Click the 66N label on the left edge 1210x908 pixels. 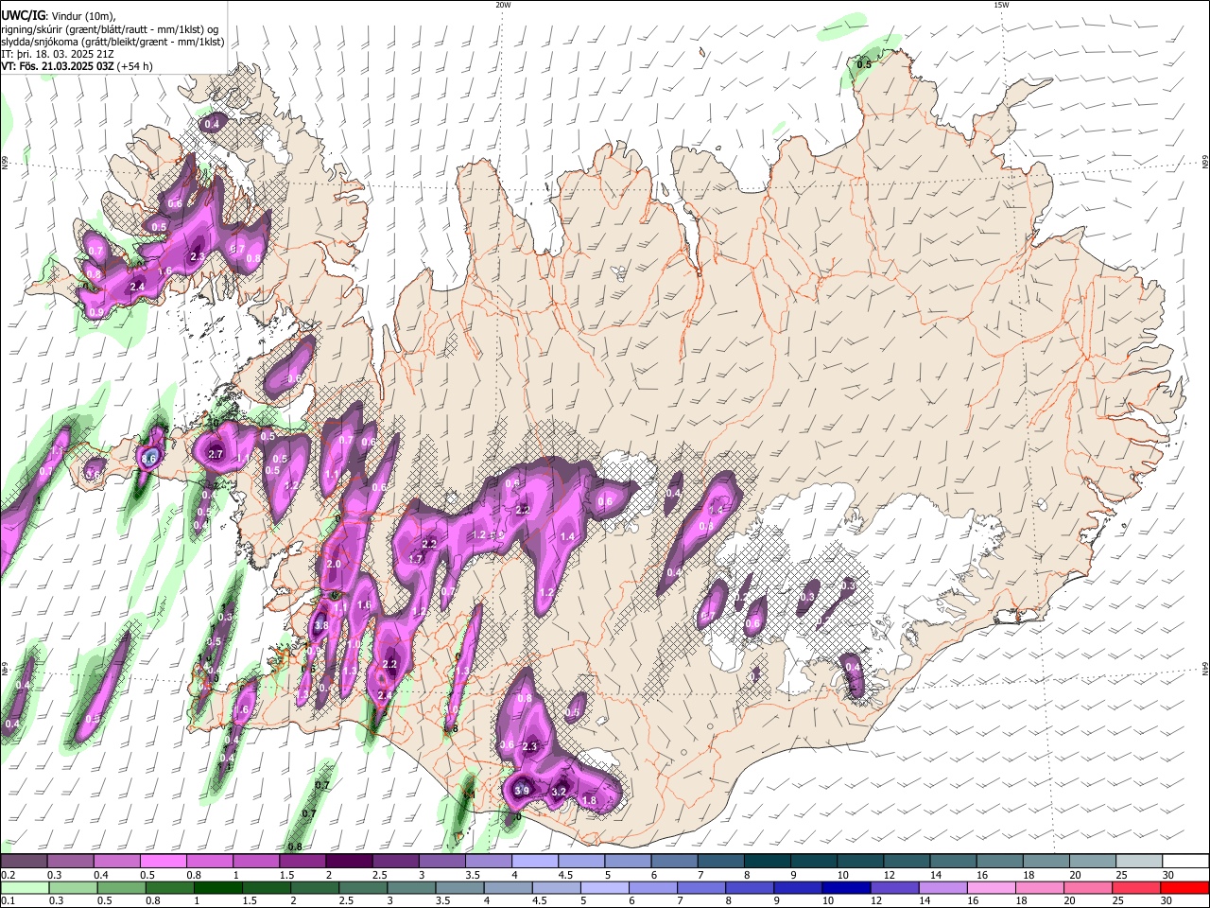(5, 164)
